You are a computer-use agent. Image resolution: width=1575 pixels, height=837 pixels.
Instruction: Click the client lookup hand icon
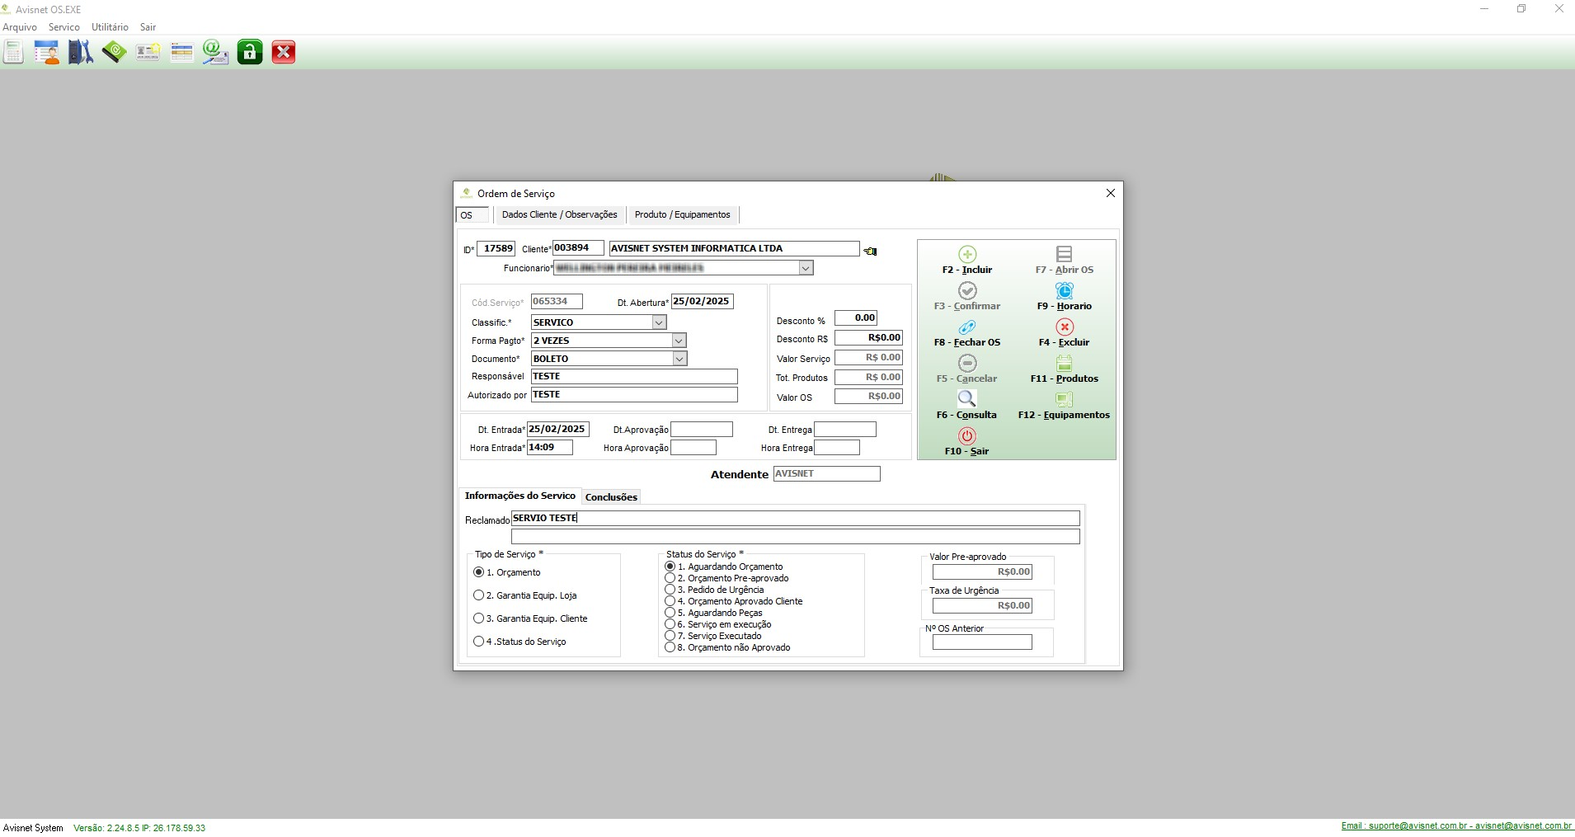coord(870,251)
